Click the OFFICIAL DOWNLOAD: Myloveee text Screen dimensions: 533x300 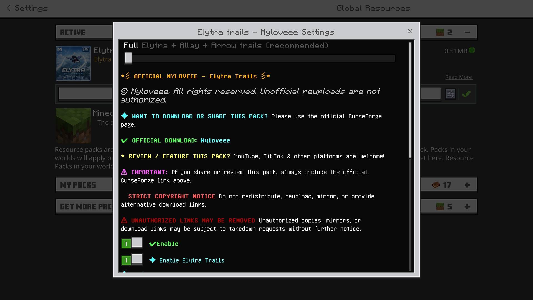click(x=175, y=141)
